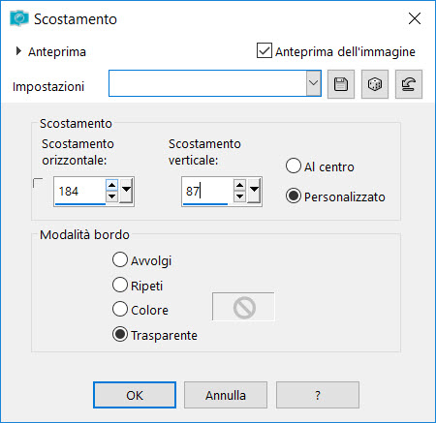This screenshot has height=423, width=436.
Task: Click the Annulla cancel button
Action: [x=226, y=395]
